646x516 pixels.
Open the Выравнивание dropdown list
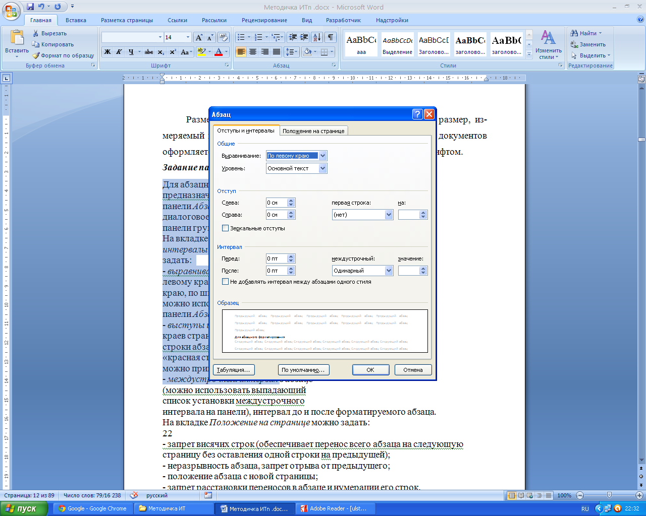point(323,156)
